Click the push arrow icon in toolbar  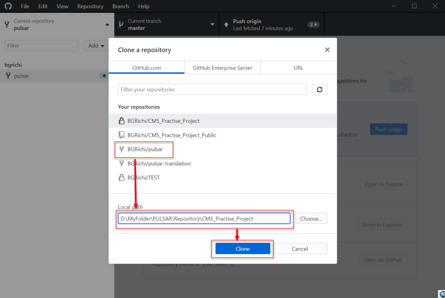(226, 24)
